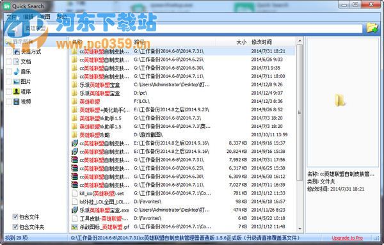Viewport: 384px width, 245px height.
Task: Uncheck the 包含文件 checkbox
Action: (x=15, y=217)
